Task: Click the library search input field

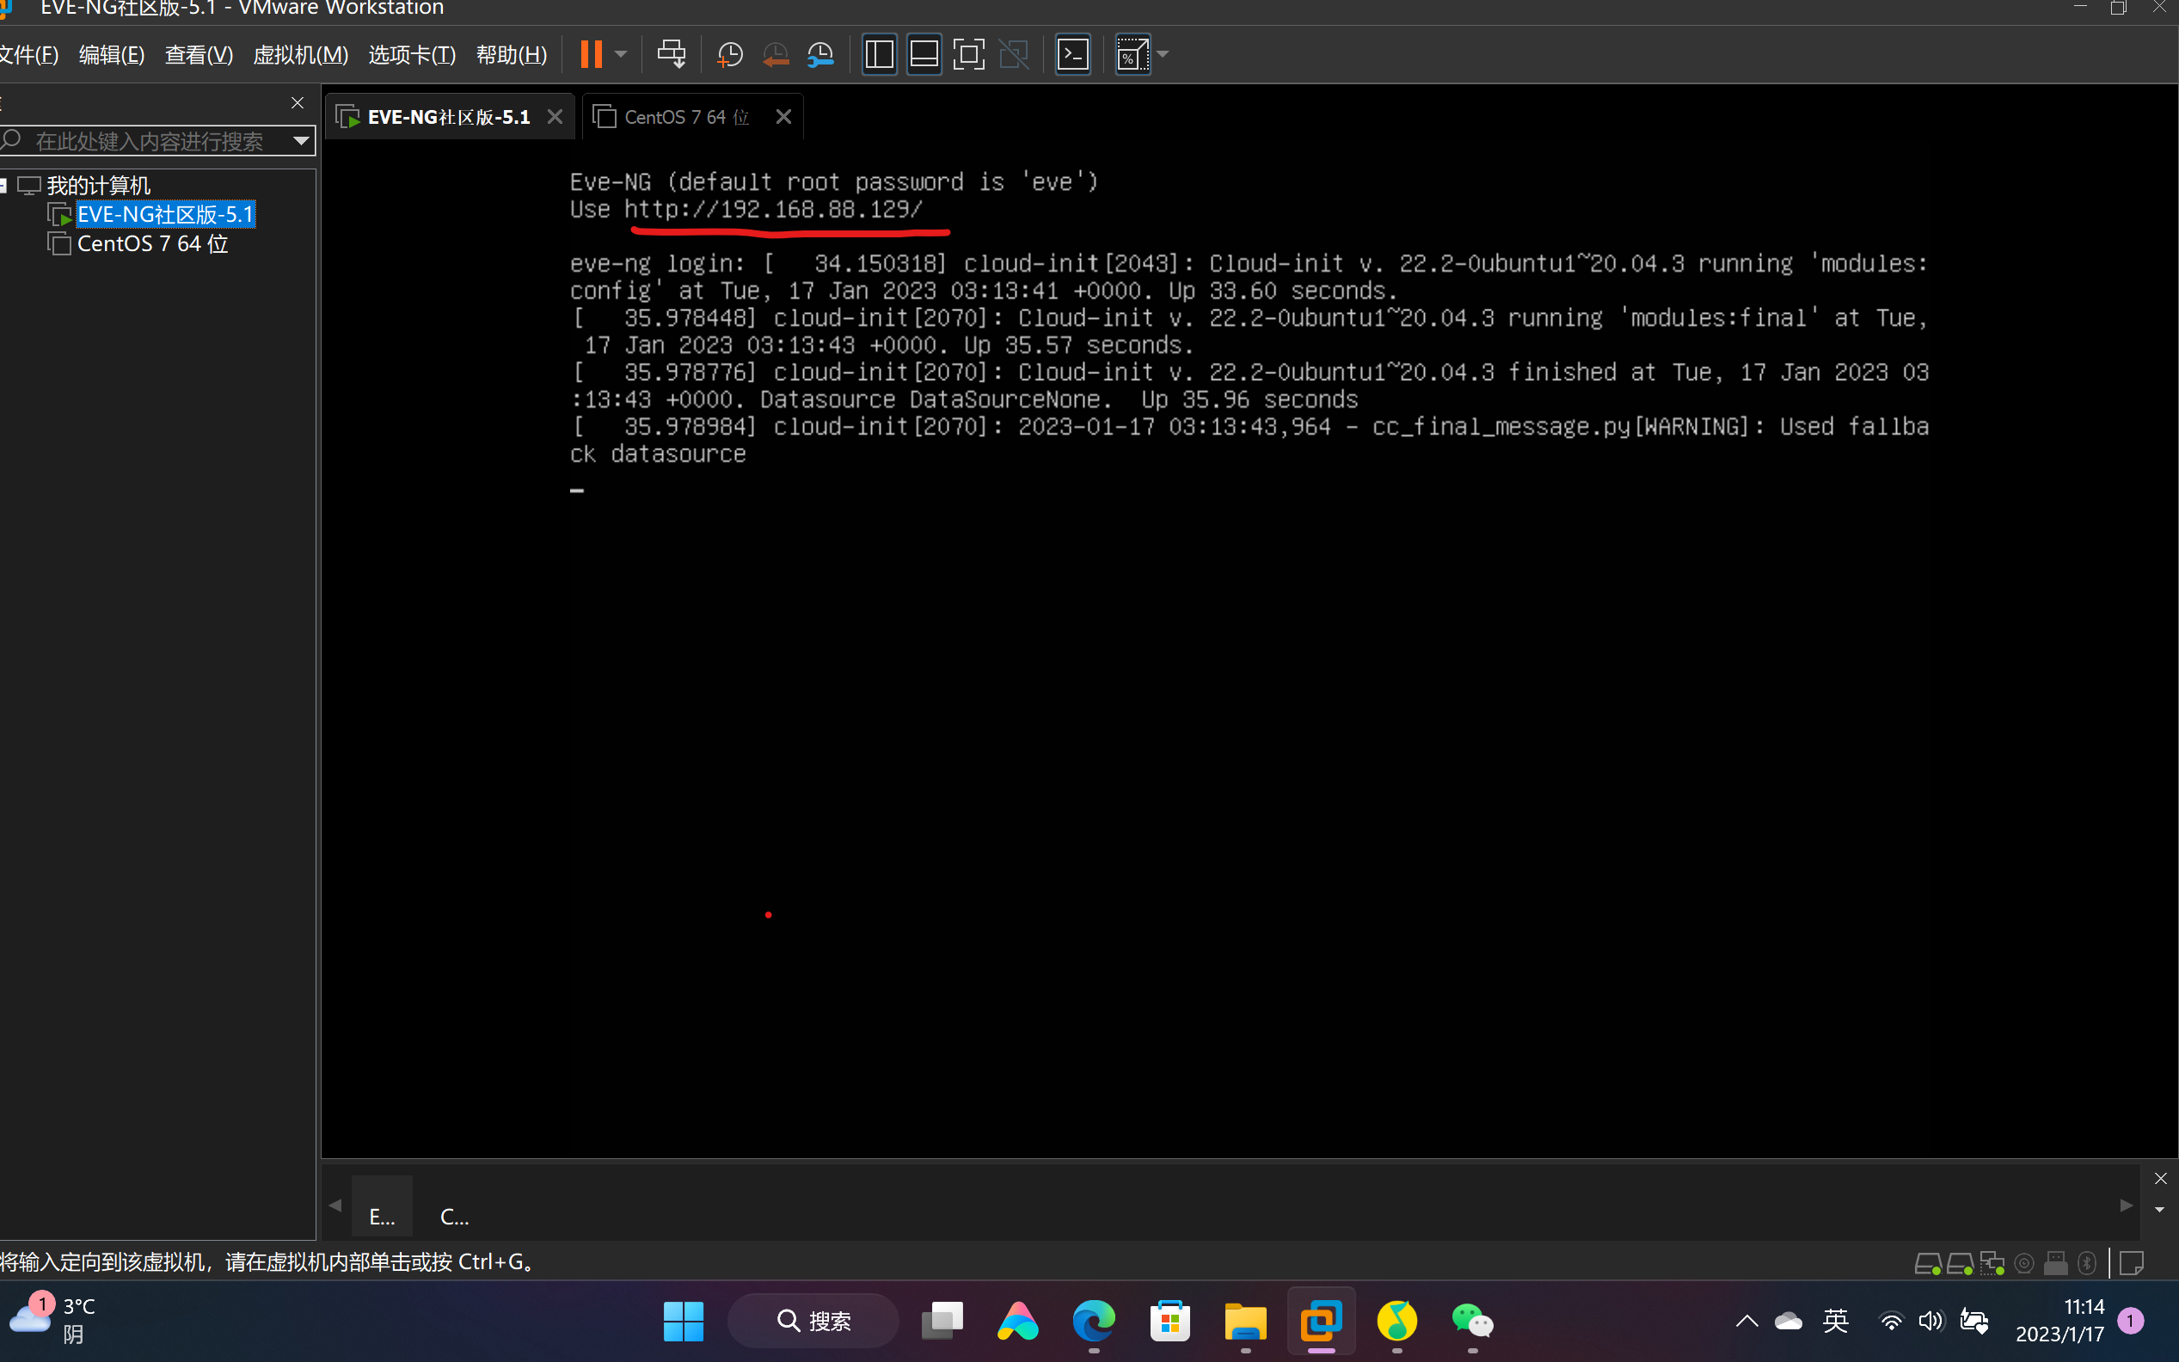Action: tap(149, 140)
